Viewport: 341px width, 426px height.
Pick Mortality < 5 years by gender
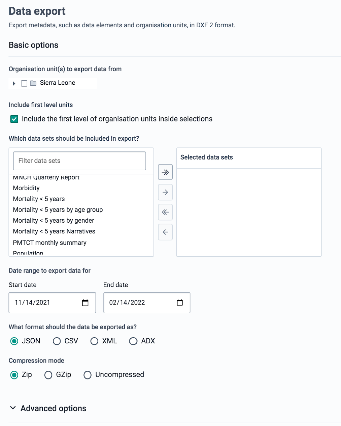tap(54, 221)
